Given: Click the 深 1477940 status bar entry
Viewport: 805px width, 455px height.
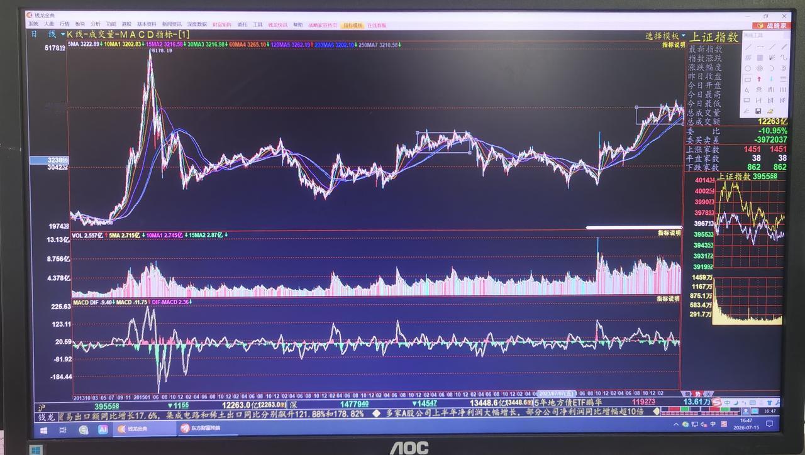Looking at the screenshot, I should (328, 404).
